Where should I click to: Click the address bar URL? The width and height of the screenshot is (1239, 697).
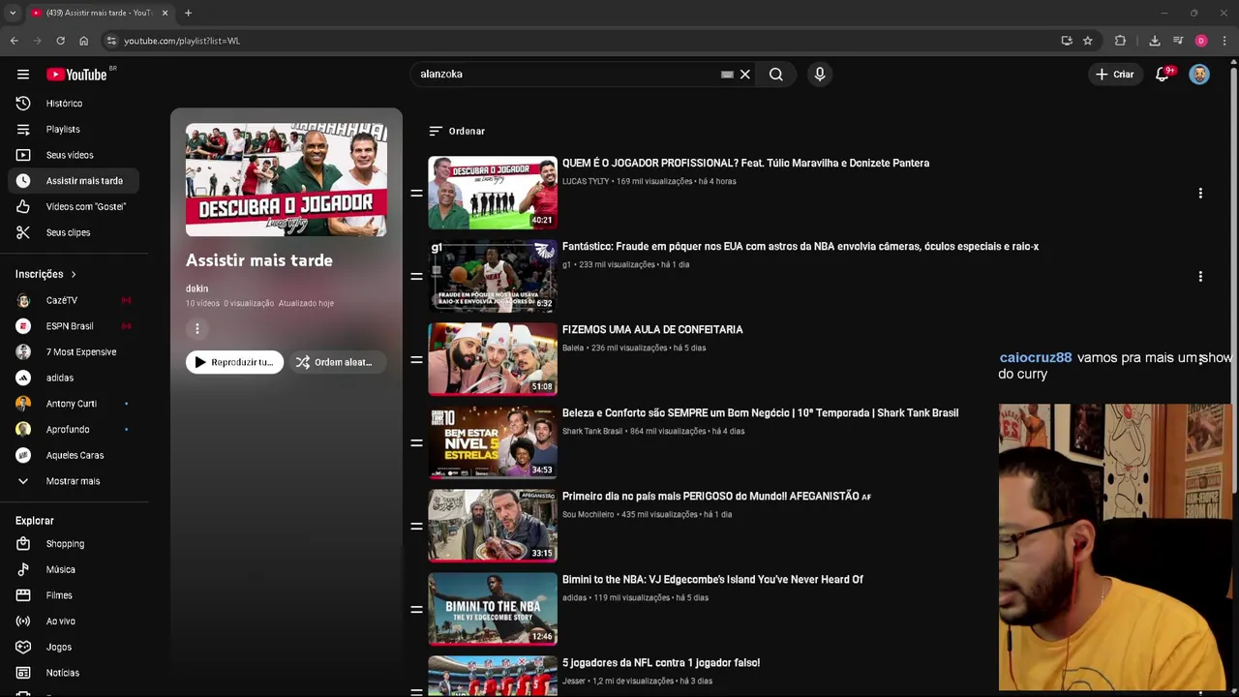point(182,41)
